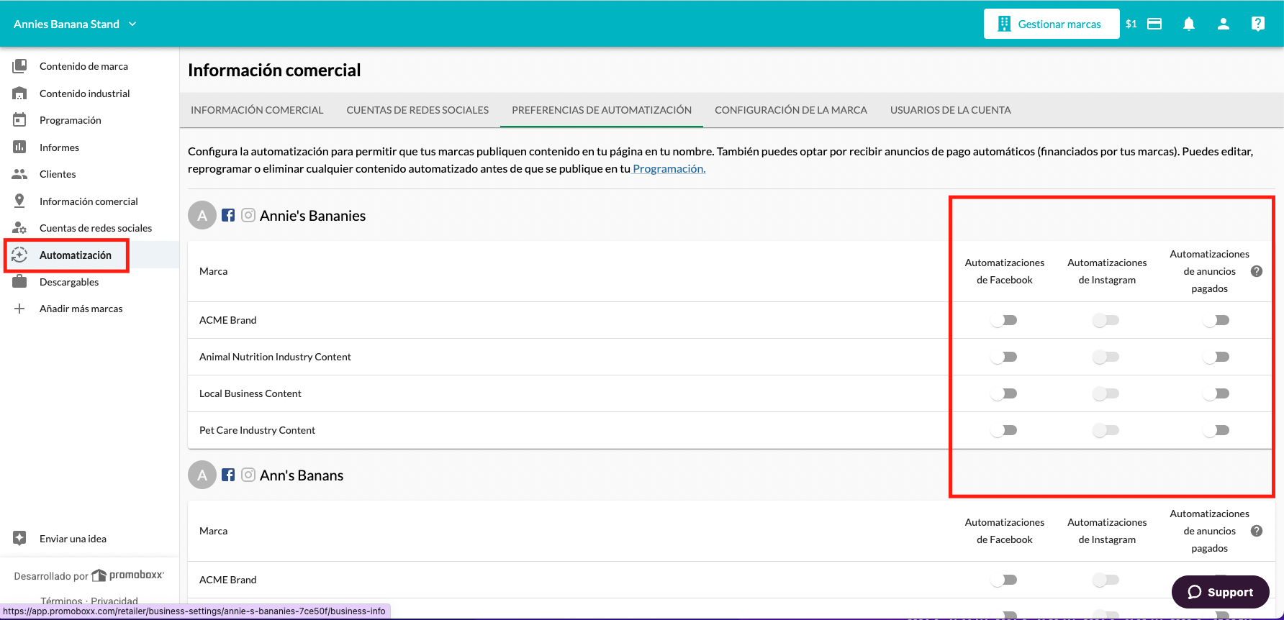The width and height of the screenshot is (1284, 620).
Task: Click Instagram icon beside Annie's Bananies
Action: [x=248, y=215]
